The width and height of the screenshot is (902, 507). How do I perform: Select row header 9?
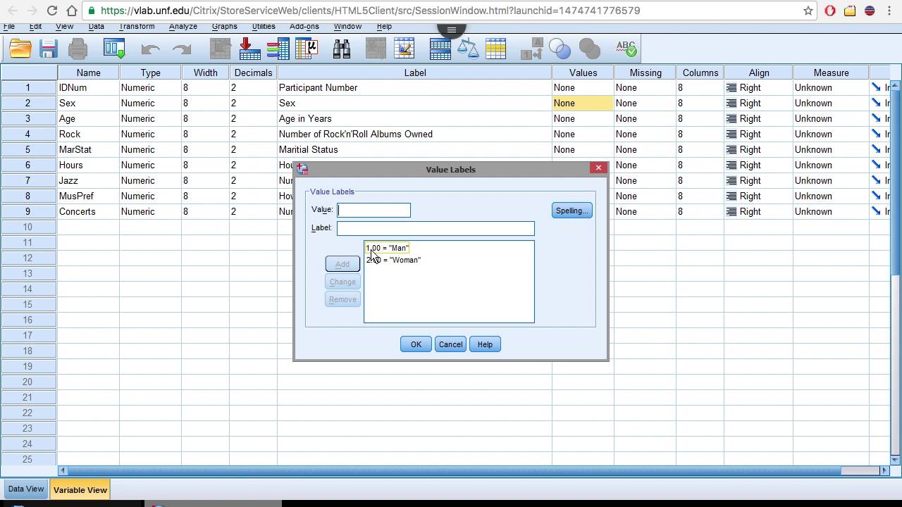(28, 211)
